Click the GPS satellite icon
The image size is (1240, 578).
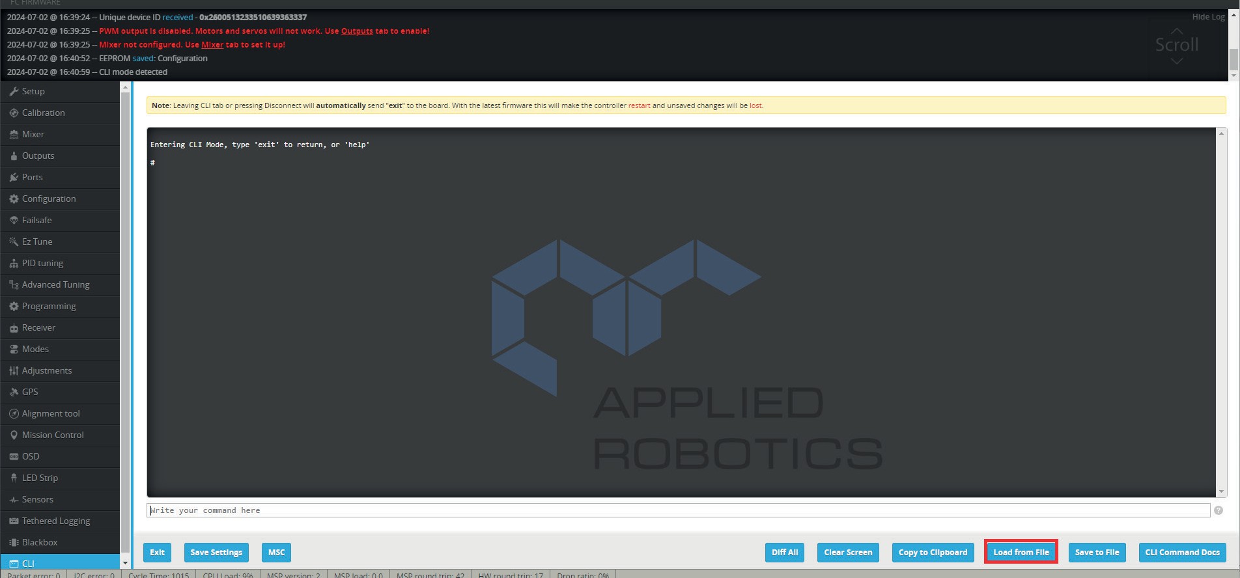click(x=14, y=392)
